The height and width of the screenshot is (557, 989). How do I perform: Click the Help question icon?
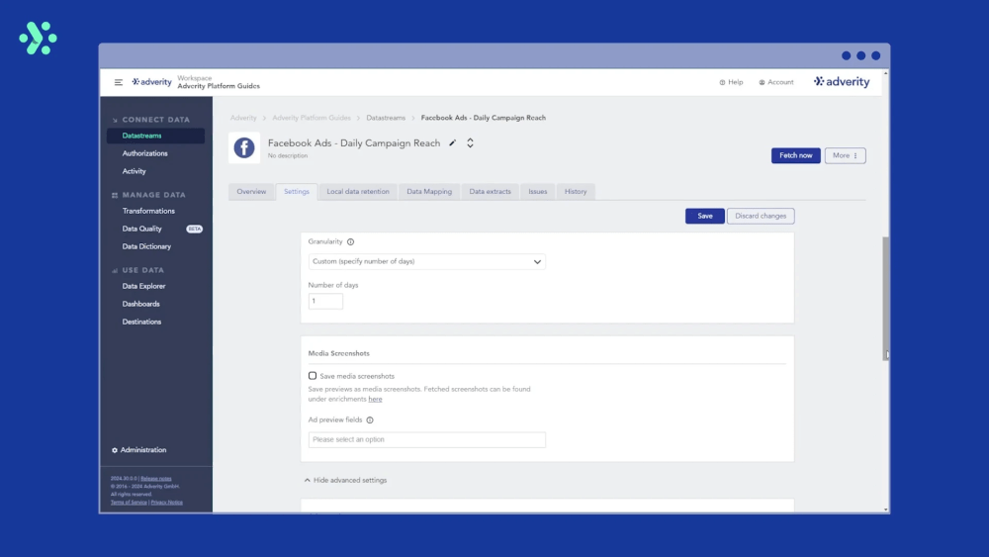point(722,82)
